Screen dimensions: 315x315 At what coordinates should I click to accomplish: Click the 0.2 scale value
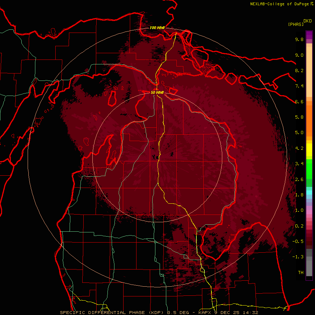point(299,226)
